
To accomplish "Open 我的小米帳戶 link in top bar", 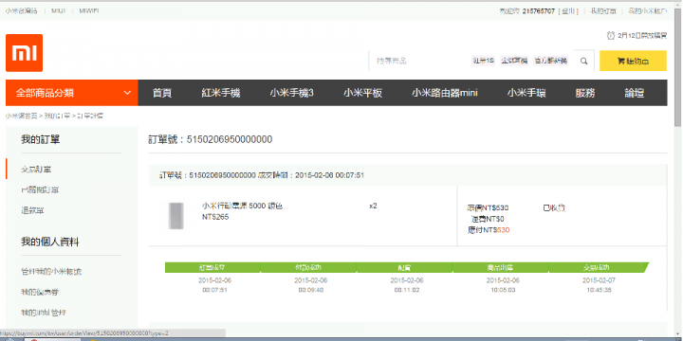I will tap(647, 10).
